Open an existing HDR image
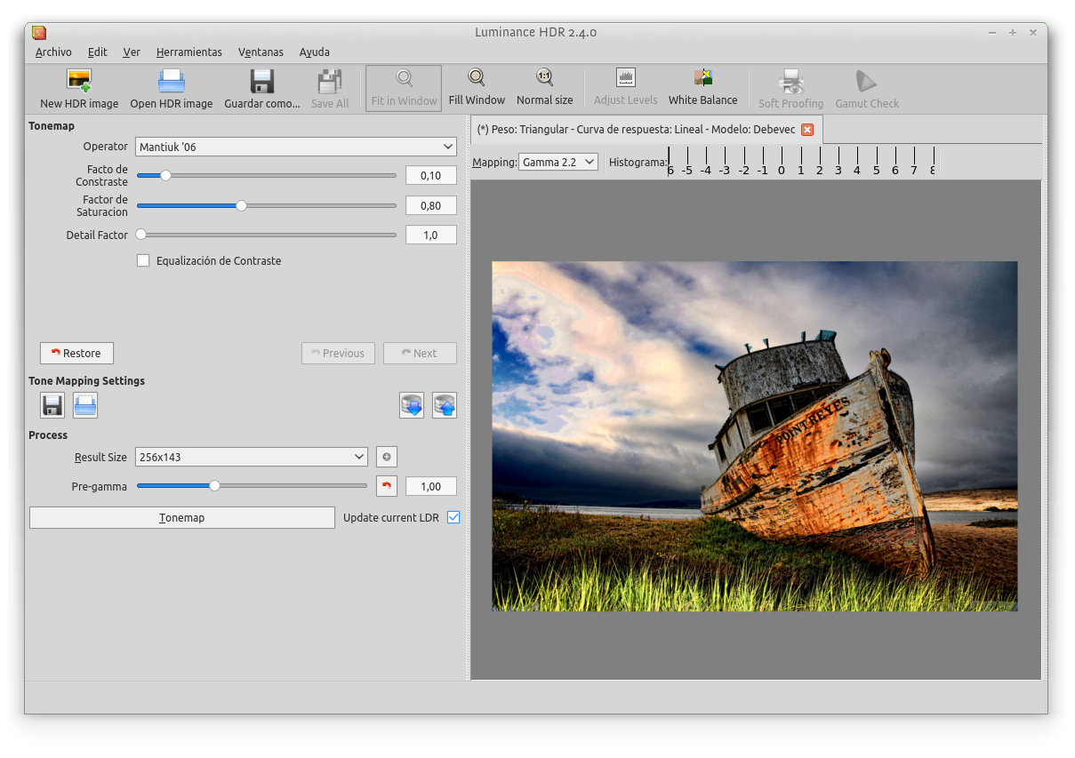 [171, 86]
